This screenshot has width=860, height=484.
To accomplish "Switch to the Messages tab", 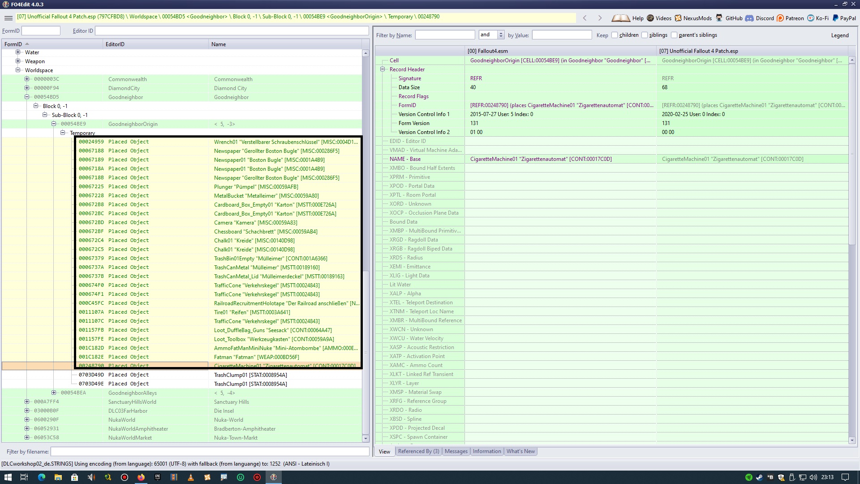I will 456,451.
